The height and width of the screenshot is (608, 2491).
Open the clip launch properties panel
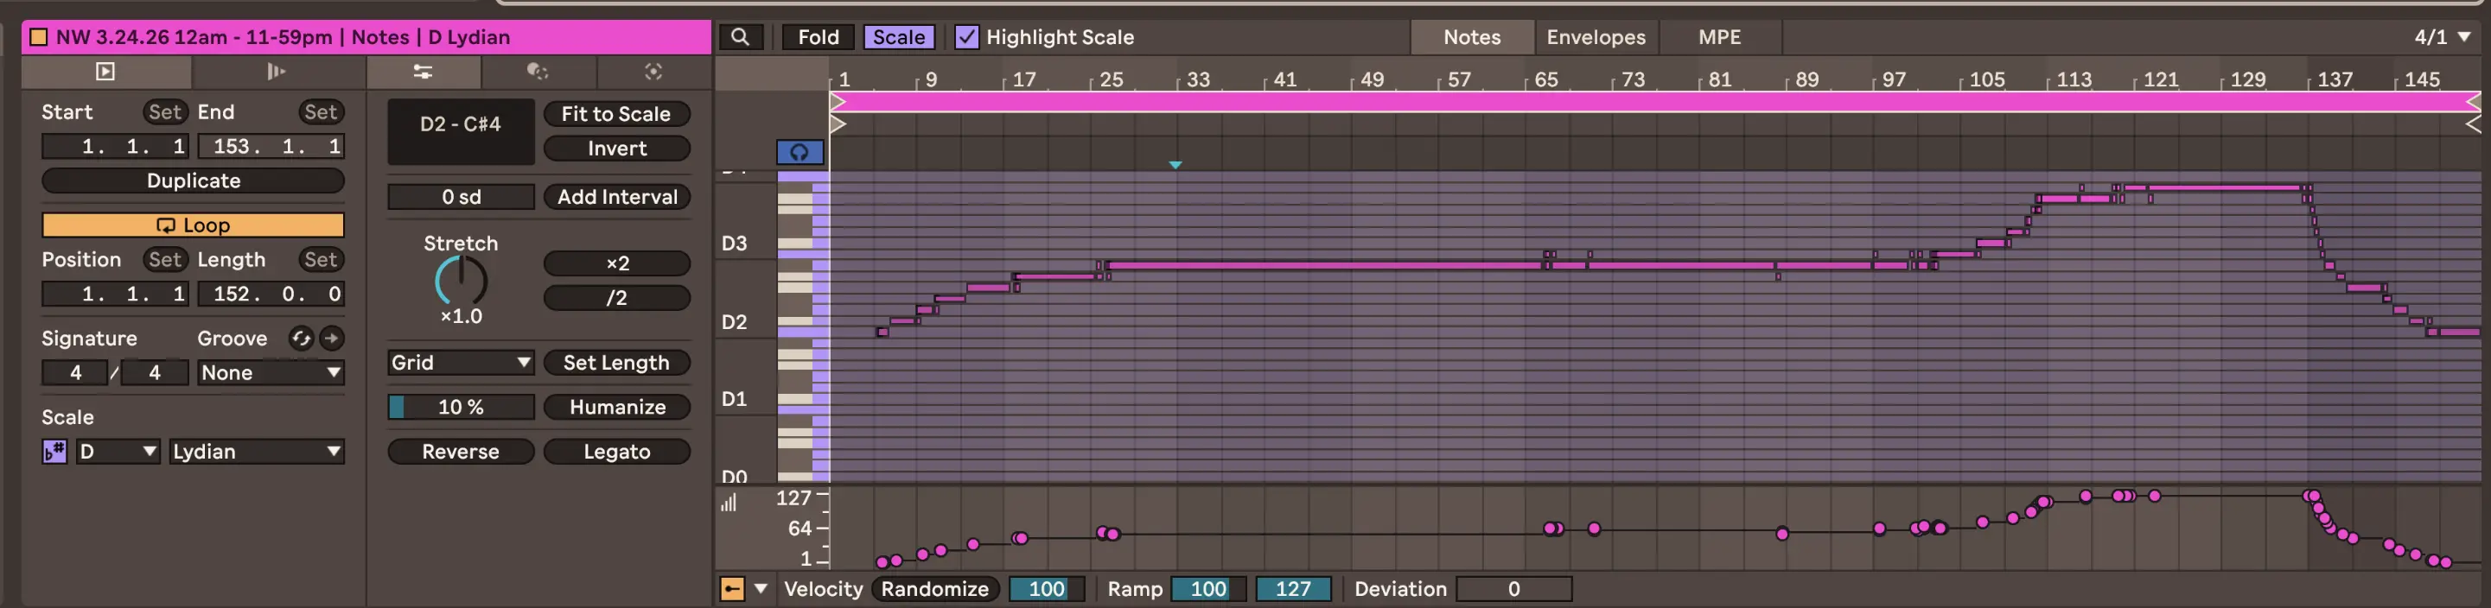[276, 72]
